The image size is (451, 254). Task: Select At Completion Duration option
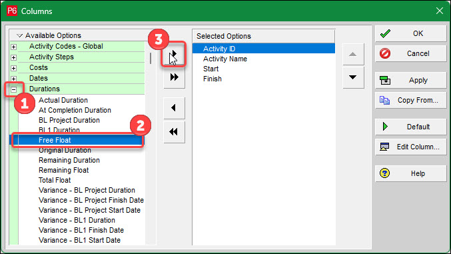point(75,110)
